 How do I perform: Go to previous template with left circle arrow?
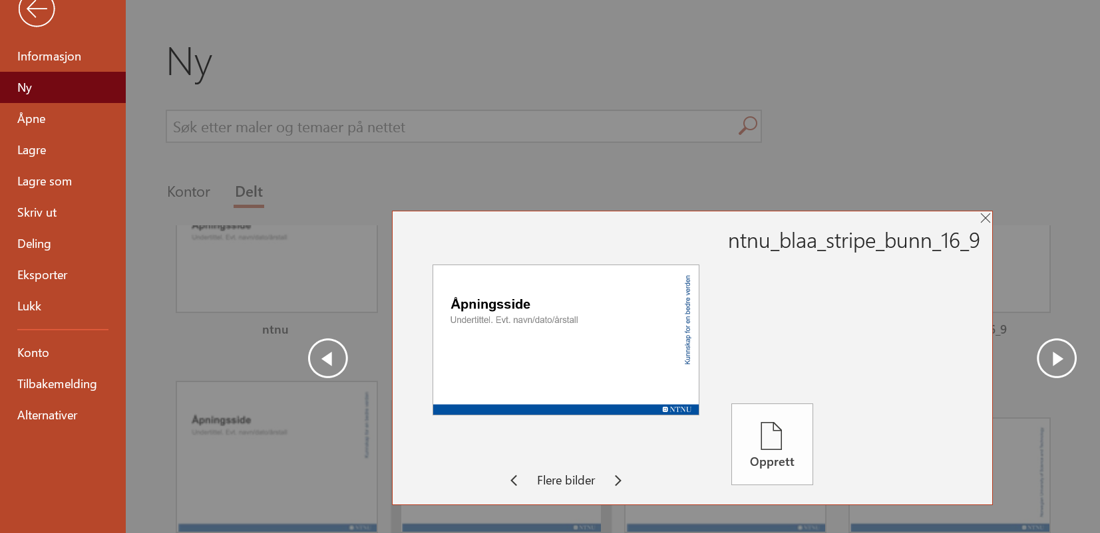[327, 358]
